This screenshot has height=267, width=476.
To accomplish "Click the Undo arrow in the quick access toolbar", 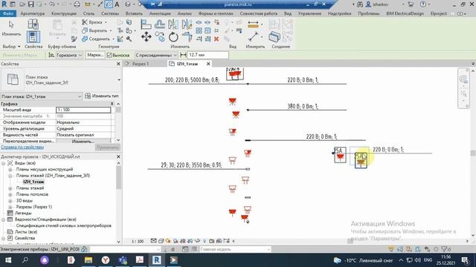I will (51, 4).
